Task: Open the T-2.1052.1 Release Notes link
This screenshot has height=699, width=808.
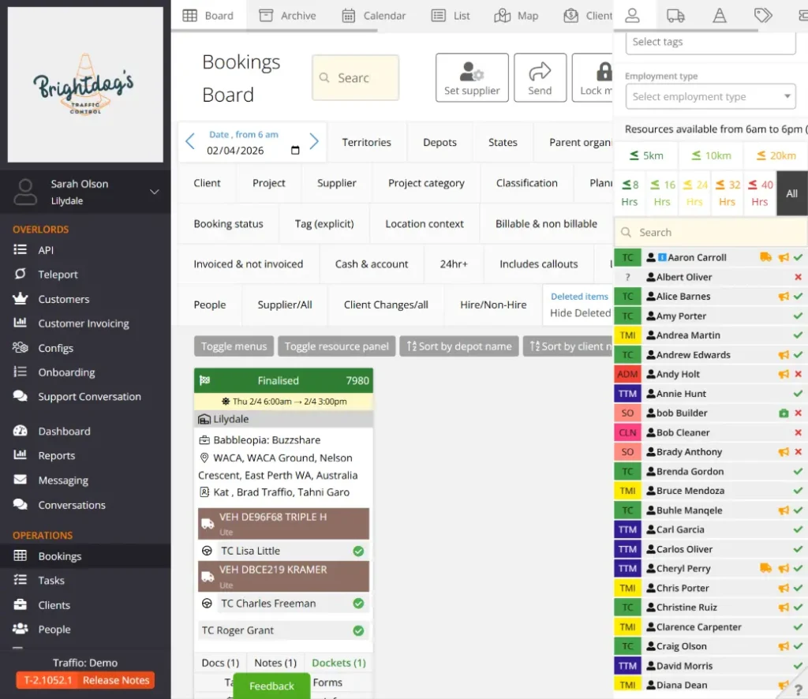Action: click(84, 679)
